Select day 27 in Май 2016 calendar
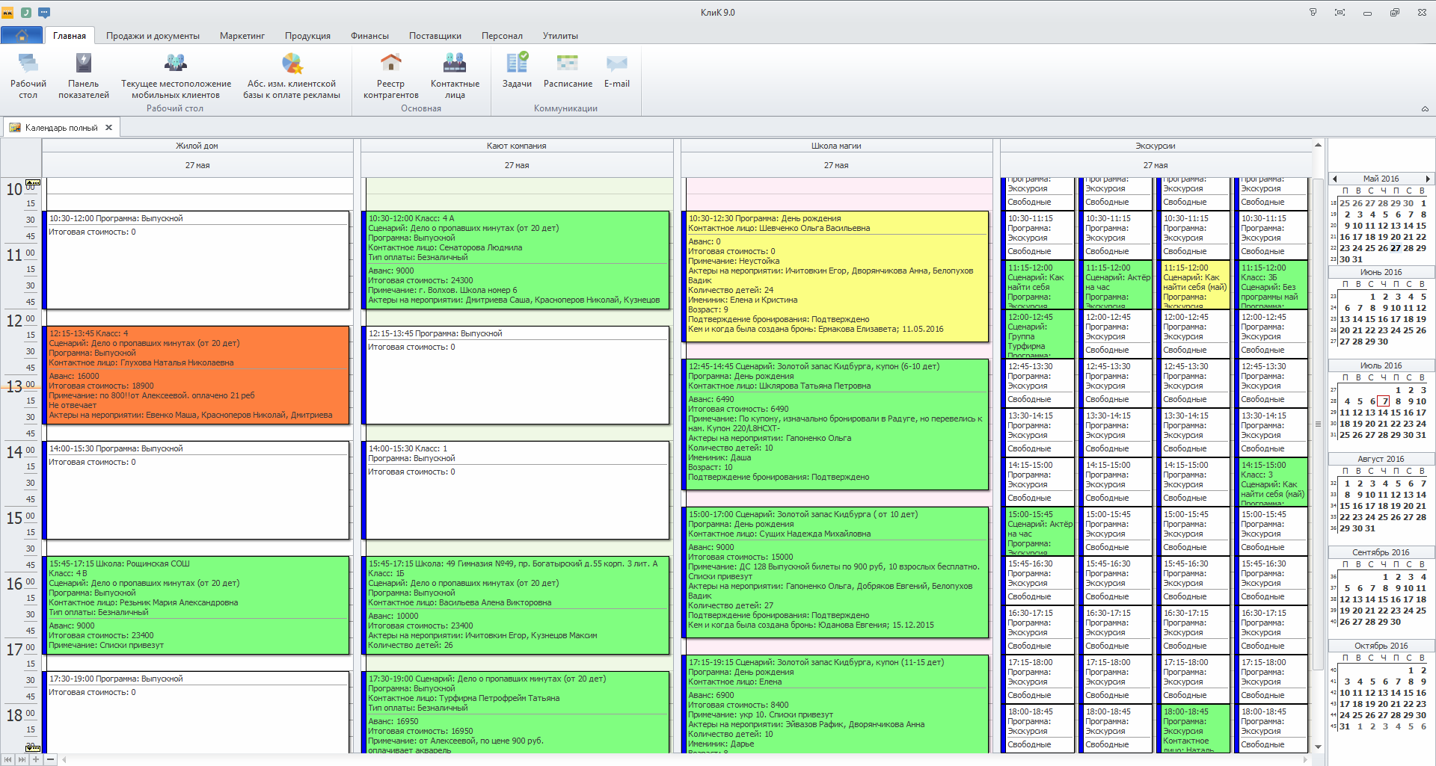The height and width of the screenshot is (766, 1436). 1396,248
